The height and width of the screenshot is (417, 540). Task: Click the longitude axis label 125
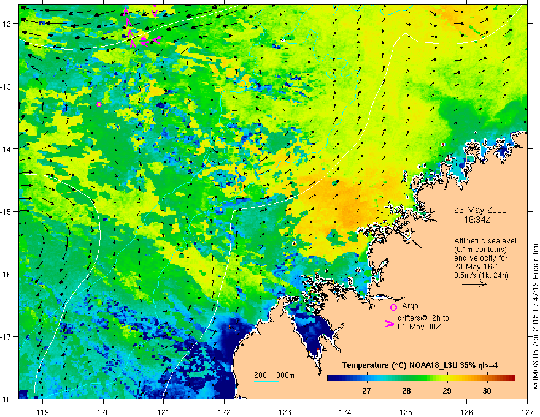pos(406,412)
